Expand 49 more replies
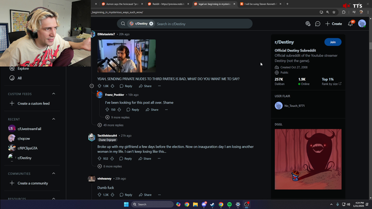The image size is (372, 209). click(x=110, y=125)
